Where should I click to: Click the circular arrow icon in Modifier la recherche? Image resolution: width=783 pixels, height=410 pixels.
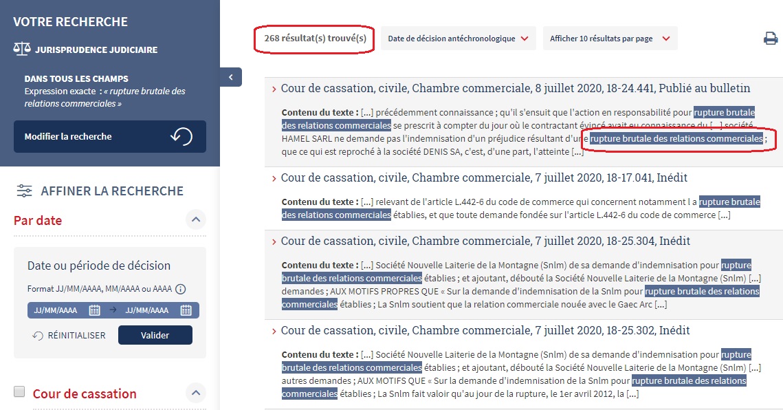click(x=181, y=136)
